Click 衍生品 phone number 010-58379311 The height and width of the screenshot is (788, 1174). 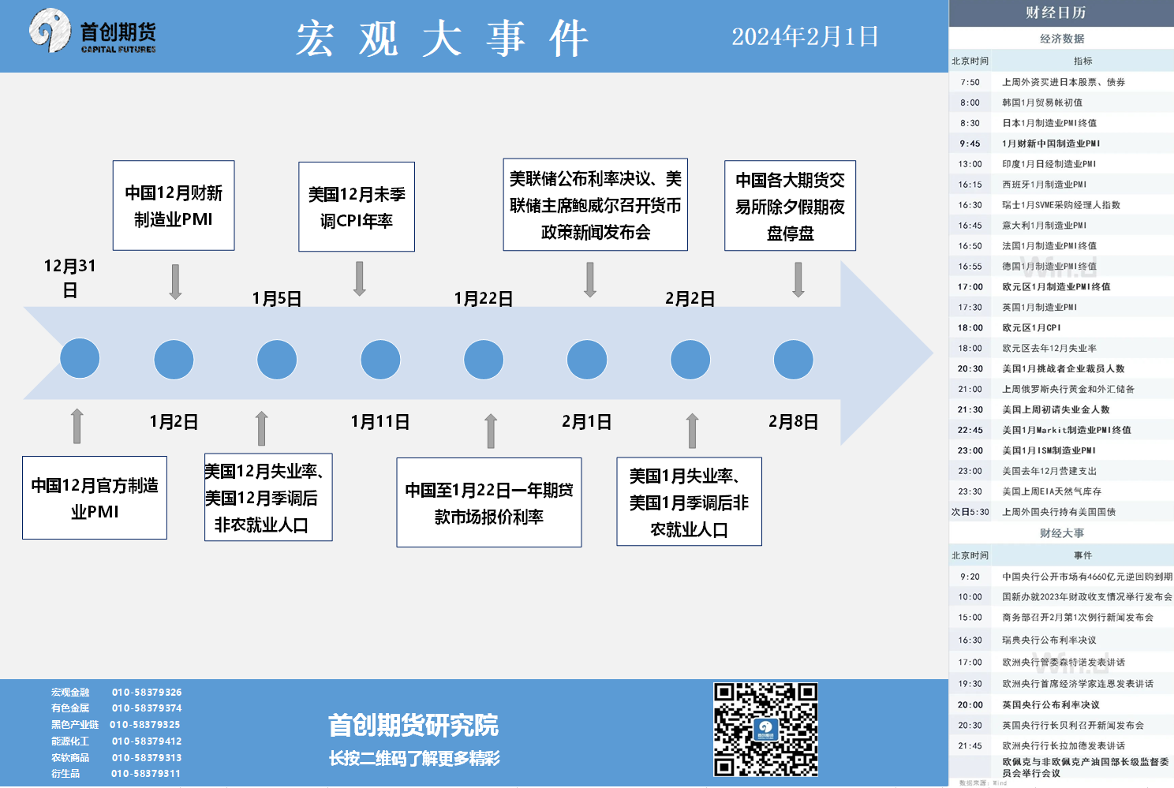[x=146, y=774]
